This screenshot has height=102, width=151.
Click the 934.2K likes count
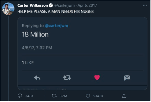tap(98, 96)
